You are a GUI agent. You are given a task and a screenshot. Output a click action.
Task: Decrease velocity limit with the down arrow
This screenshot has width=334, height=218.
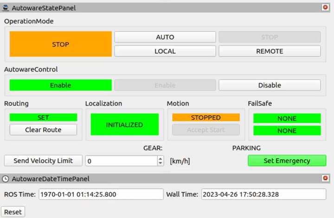coord(161,163)
